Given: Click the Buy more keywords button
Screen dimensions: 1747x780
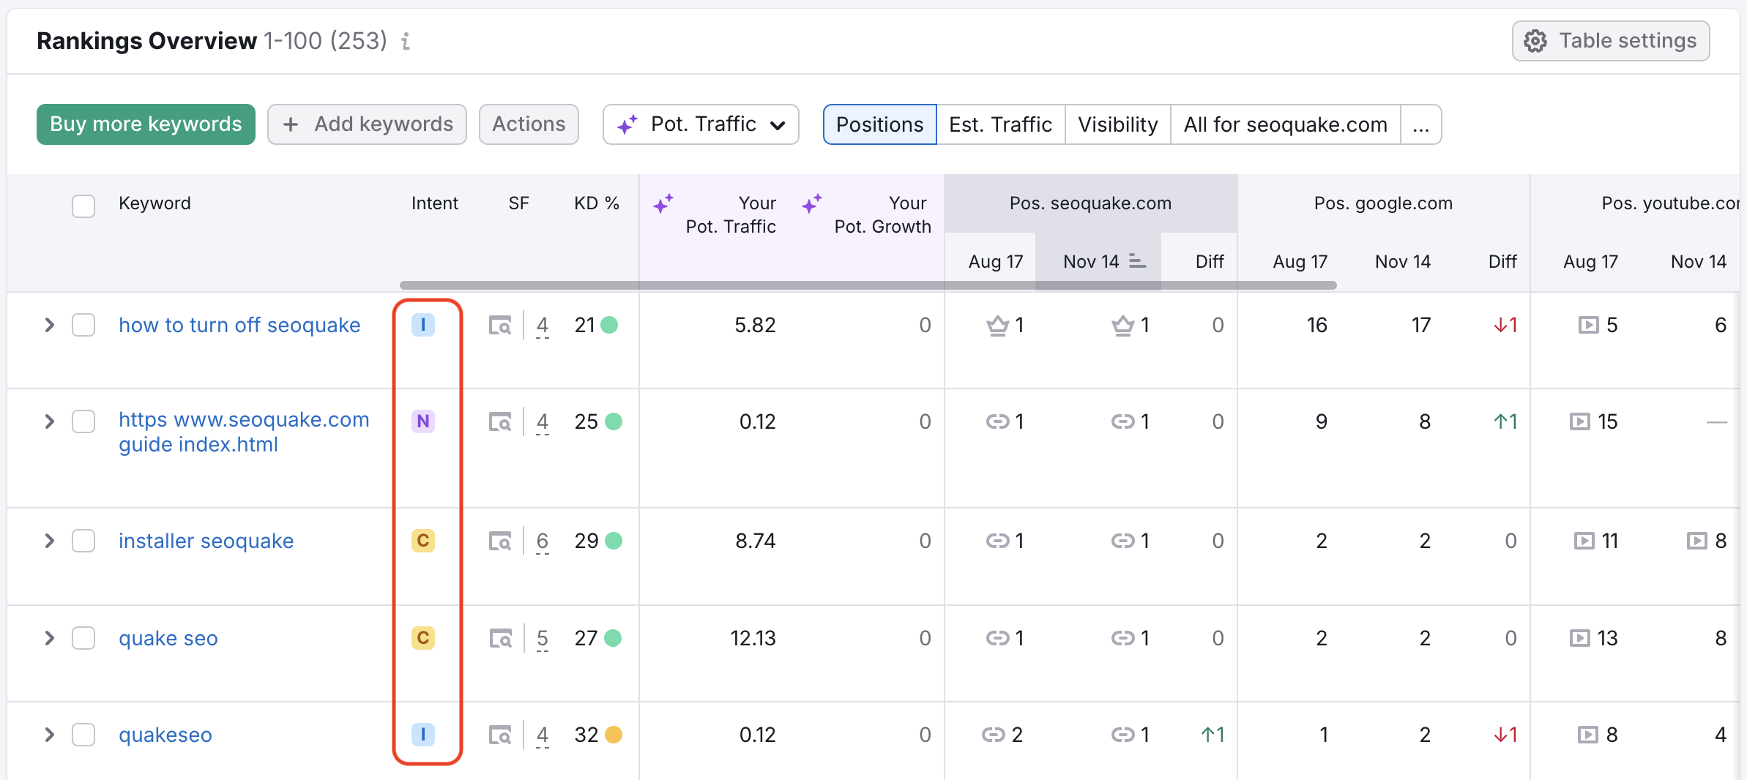Looking at the screenshot, I should [x=145, y=124].
